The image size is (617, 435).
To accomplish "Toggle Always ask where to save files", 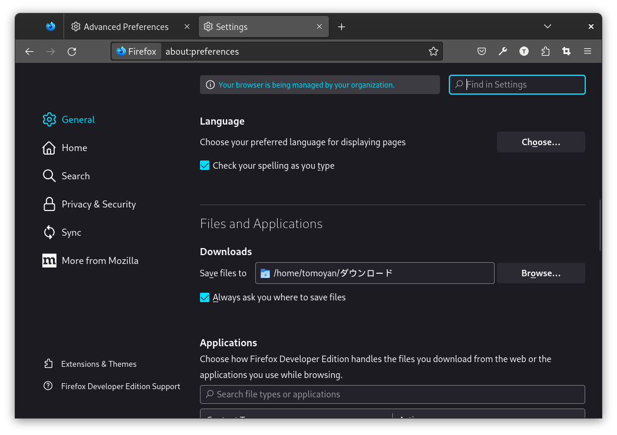I will [x=205, y=297].
